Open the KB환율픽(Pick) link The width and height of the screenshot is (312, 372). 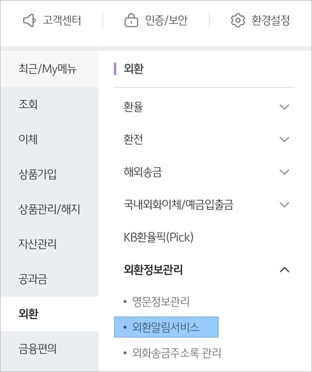click(159, 237)
